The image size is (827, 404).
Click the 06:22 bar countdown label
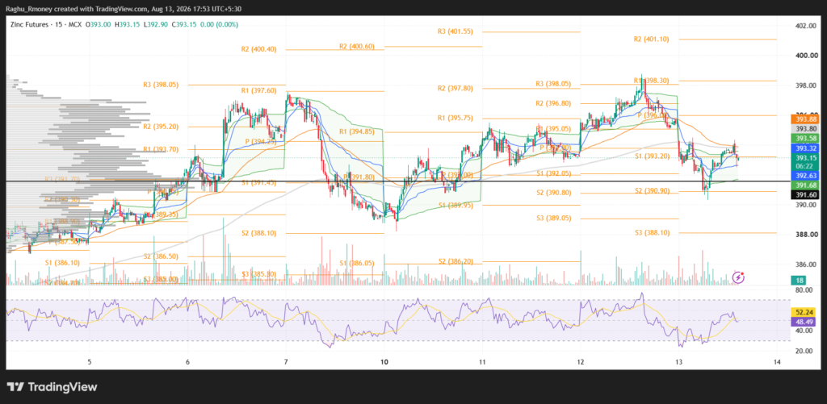pos(806,165)
